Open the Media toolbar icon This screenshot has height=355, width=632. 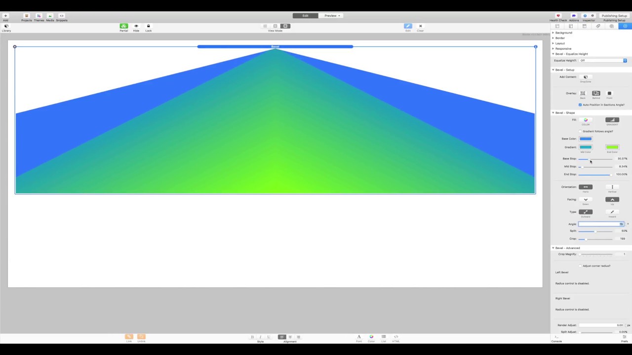pos(50,16)
